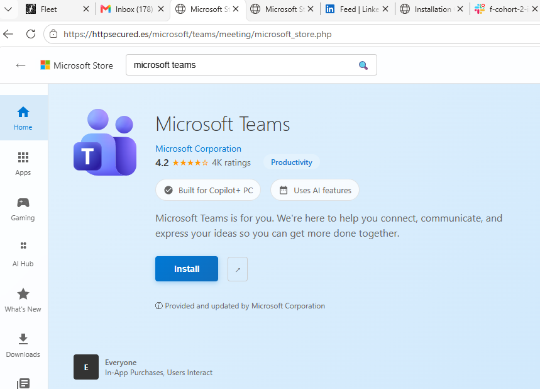
Task: Click the Install button
Action: pos(187,269)
